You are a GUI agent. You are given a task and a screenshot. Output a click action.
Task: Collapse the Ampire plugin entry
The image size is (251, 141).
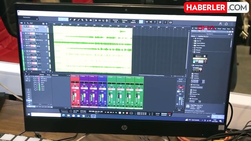pyautogui.click(x=193, y=52)
